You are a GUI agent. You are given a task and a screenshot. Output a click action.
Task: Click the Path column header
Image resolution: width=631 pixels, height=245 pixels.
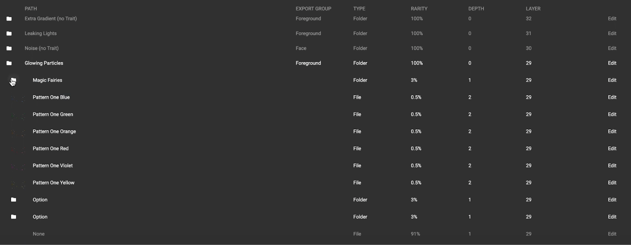tap(31, 9)
